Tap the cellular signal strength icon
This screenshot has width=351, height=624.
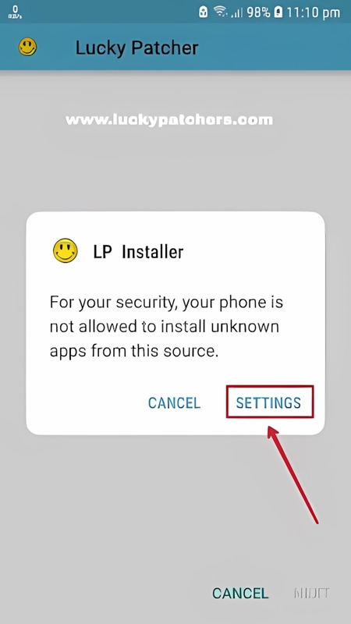coord(237,12)
